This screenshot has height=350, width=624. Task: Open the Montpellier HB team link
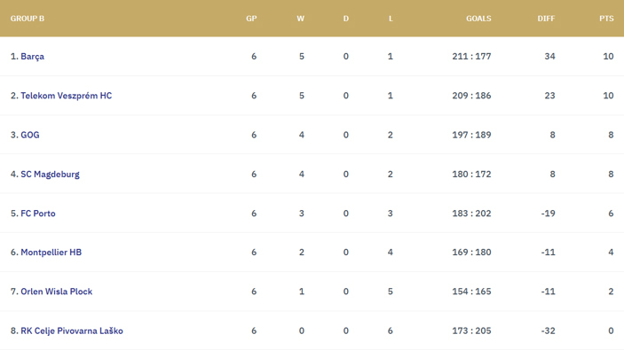tap(51, 253)
